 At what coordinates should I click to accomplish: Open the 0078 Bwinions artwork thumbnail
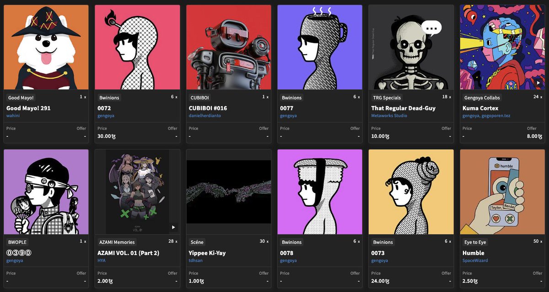pos(320,192)
